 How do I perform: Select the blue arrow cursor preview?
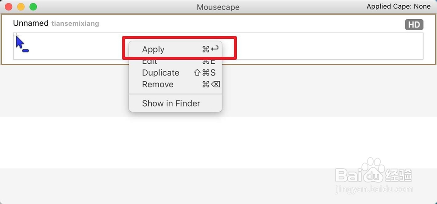(20, 43)
